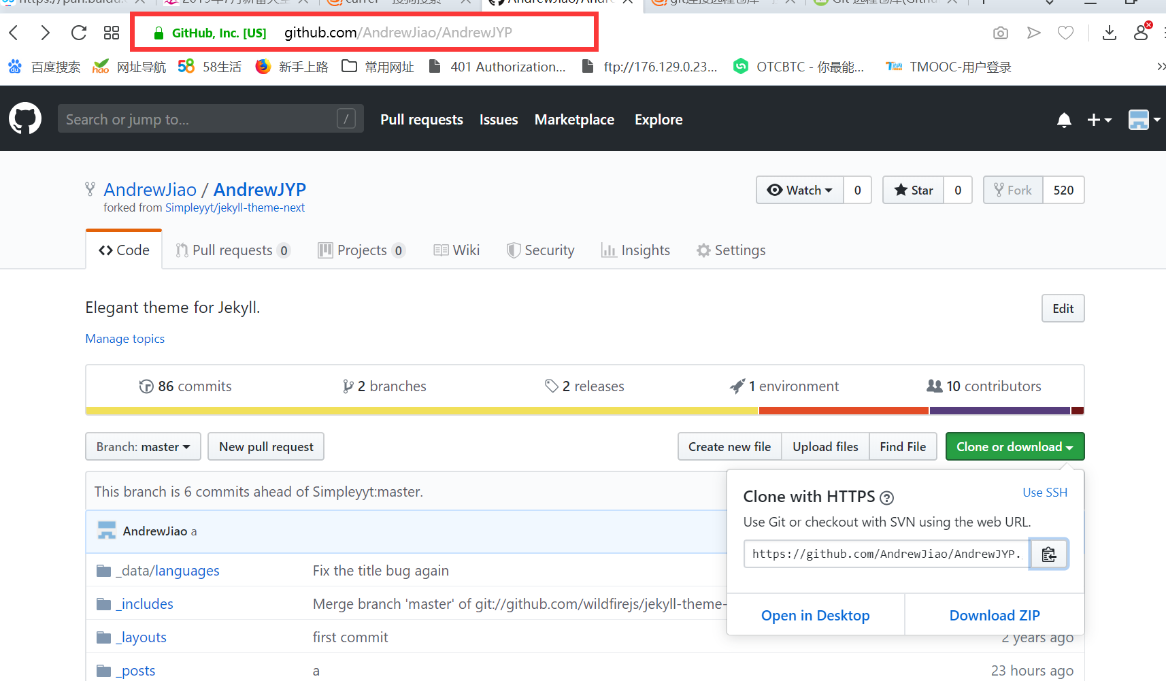Switch to the Insights tab
This screenshot has width=1166, height=681.
click(x=636, y=250)
